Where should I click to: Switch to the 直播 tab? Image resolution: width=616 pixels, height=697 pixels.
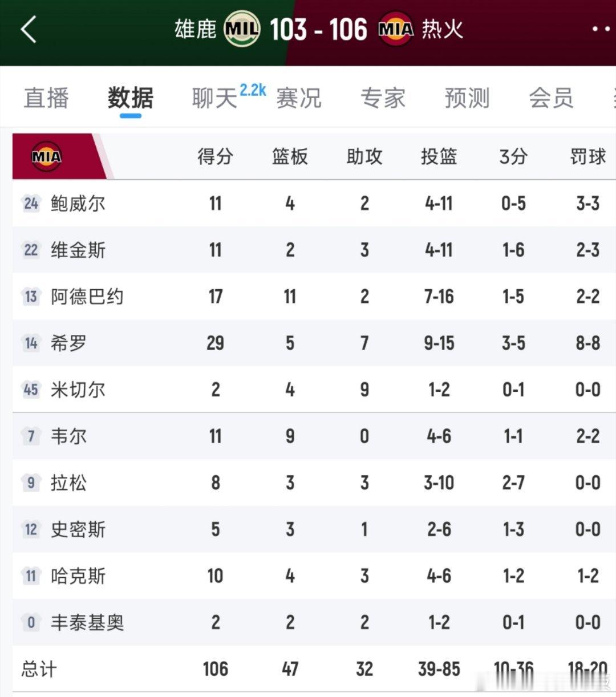(x=46, y=98)
